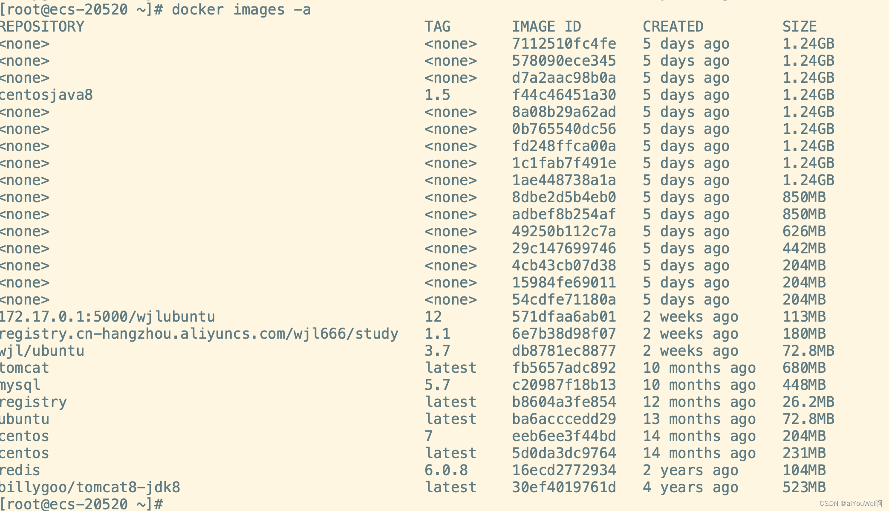The width and height of the screenshot is (889, 511).
Task: Click image ID 571dfaa6ab01
Action: (x=564, y=316)
